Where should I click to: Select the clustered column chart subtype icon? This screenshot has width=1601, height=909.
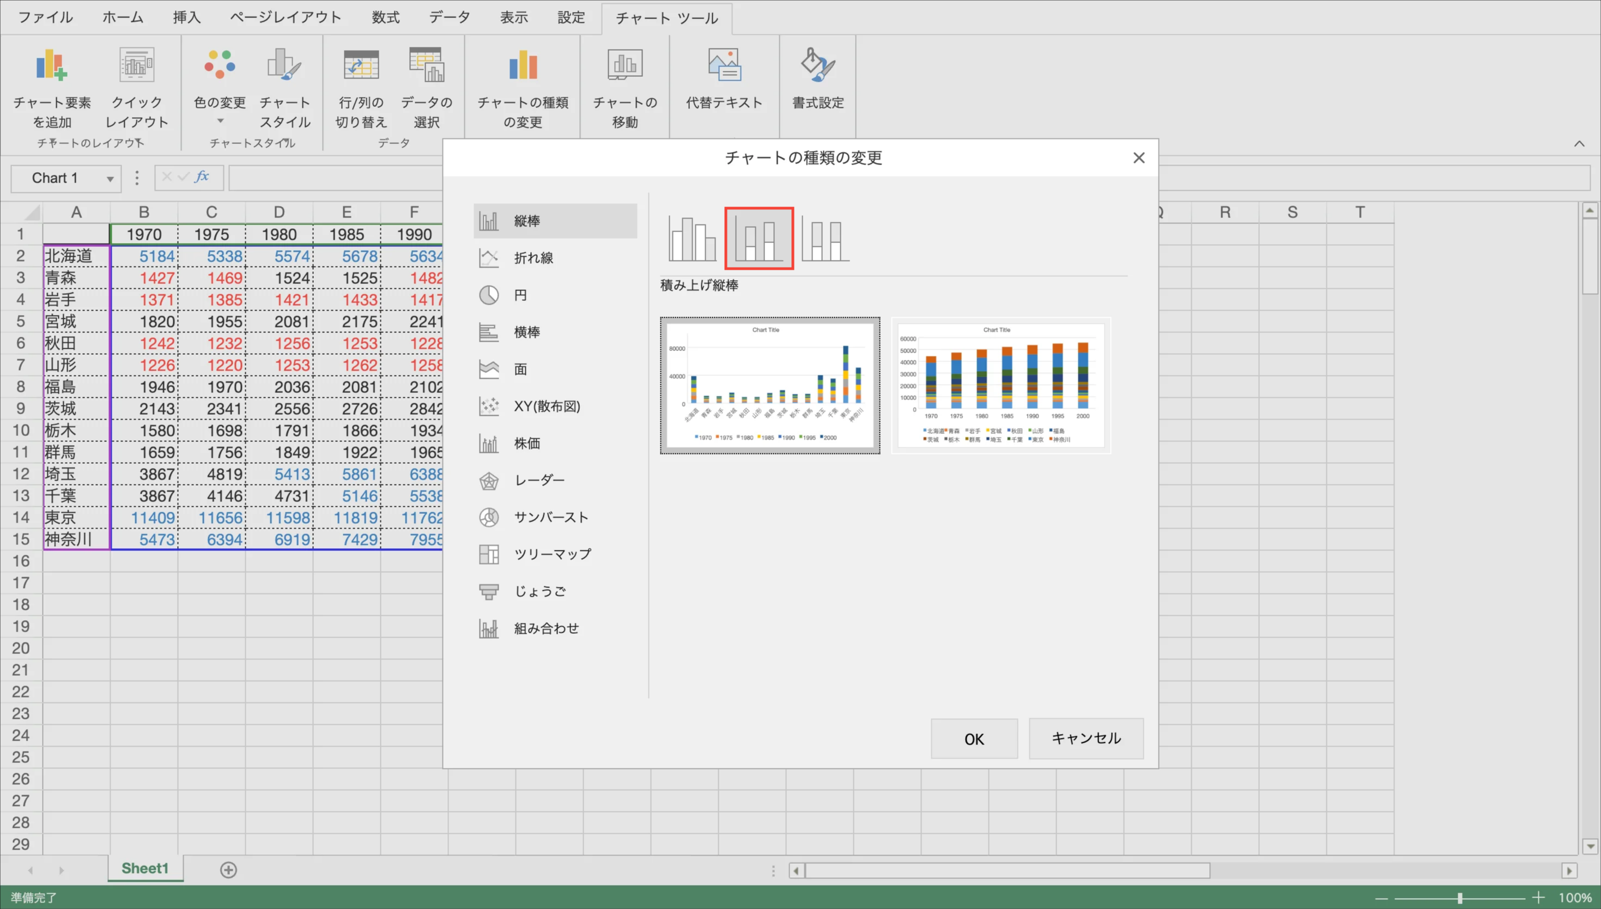(692, 239)
